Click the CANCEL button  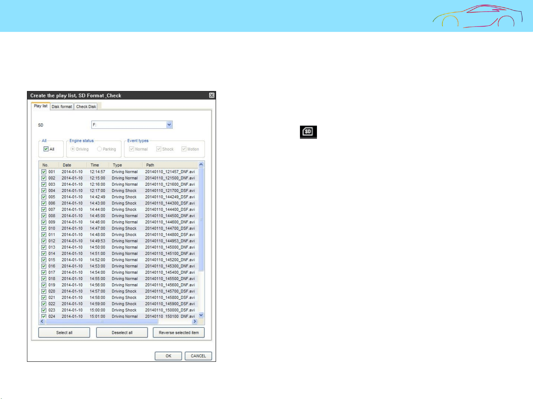pos(198,356)
